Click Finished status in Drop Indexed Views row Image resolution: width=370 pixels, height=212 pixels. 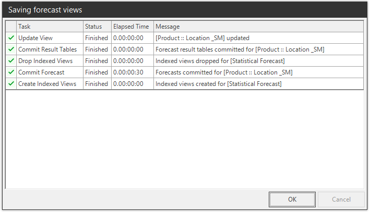(96, 61)
